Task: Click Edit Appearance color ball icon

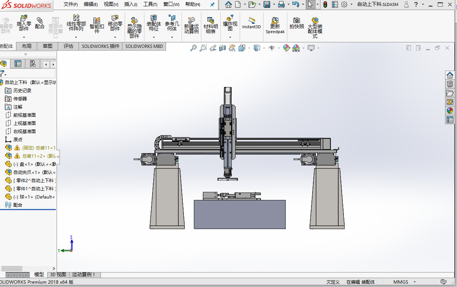Action: [286, 48]
